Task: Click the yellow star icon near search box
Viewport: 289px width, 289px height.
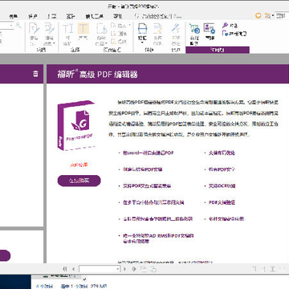Action: point(267,16)
